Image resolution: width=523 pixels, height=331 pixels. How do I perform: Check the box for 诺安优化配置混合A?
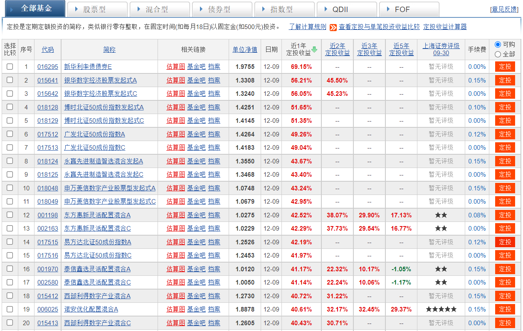(x=10, y=309)
